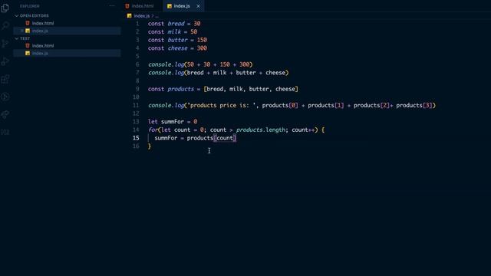The width and height of the screenshot is (491, 276).
Task: Open the Source Control view
Action: [x=5, y=44]
